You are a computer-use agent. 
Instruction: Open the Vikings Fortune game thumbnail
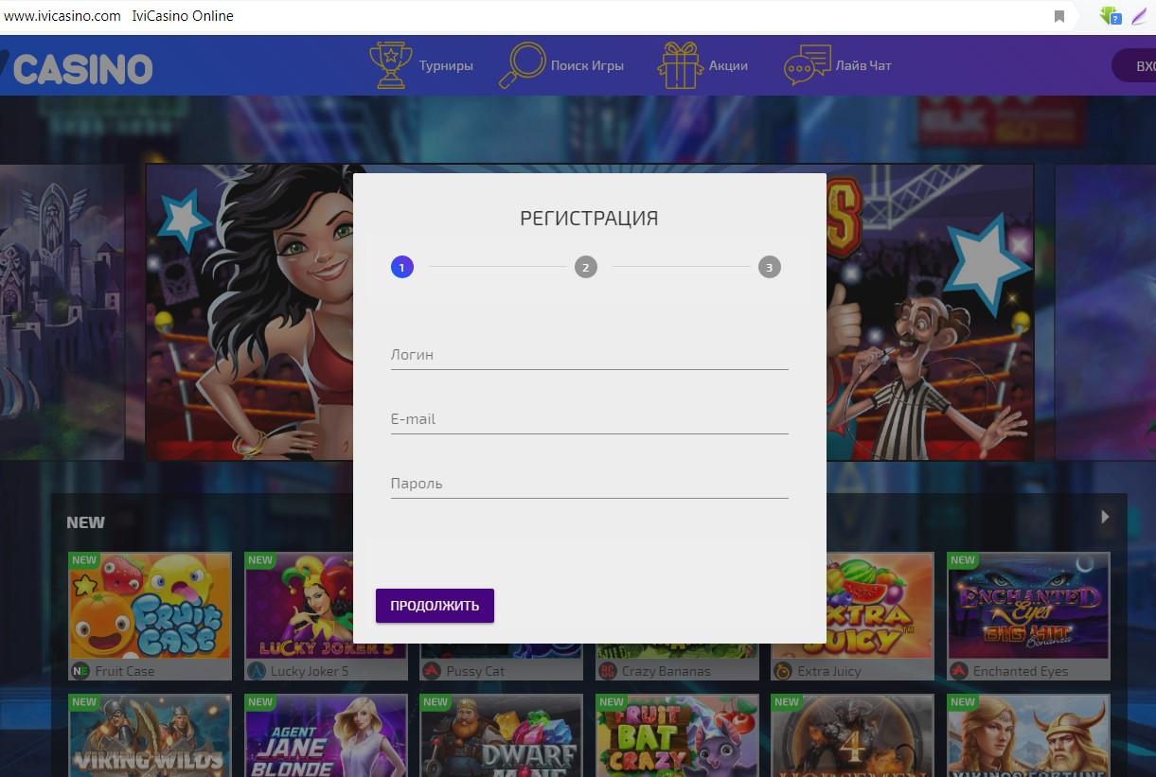click(1028, 735)
